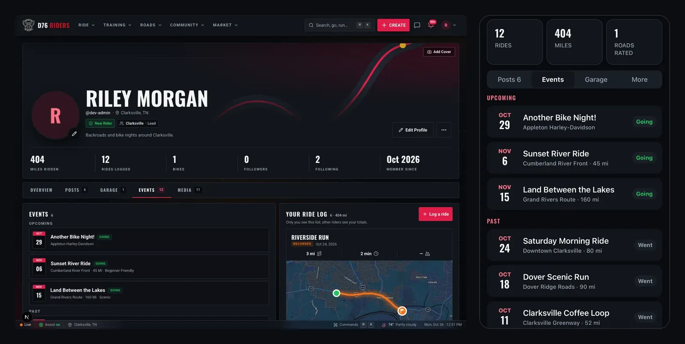Click the avatar edit pencil icon
Image resolution: width=685 pixels, height=344 pixels.
74,134
